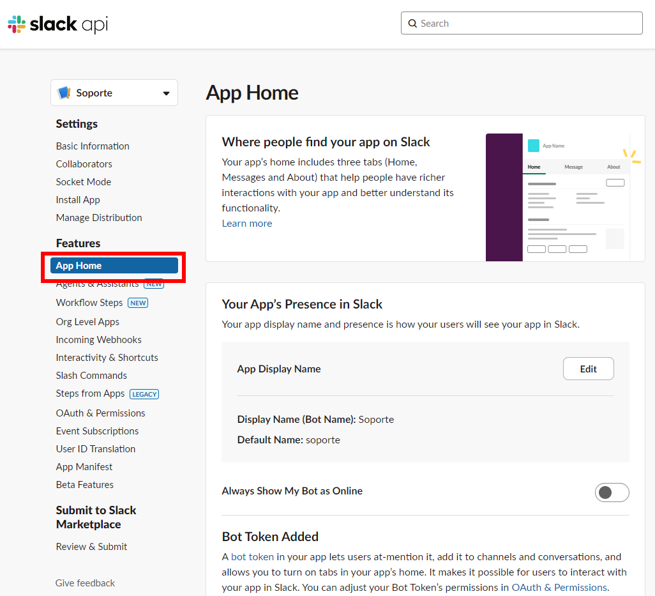Navigate to Event Subscriptions
The image size is (655, 596).
tap(97, 431)
